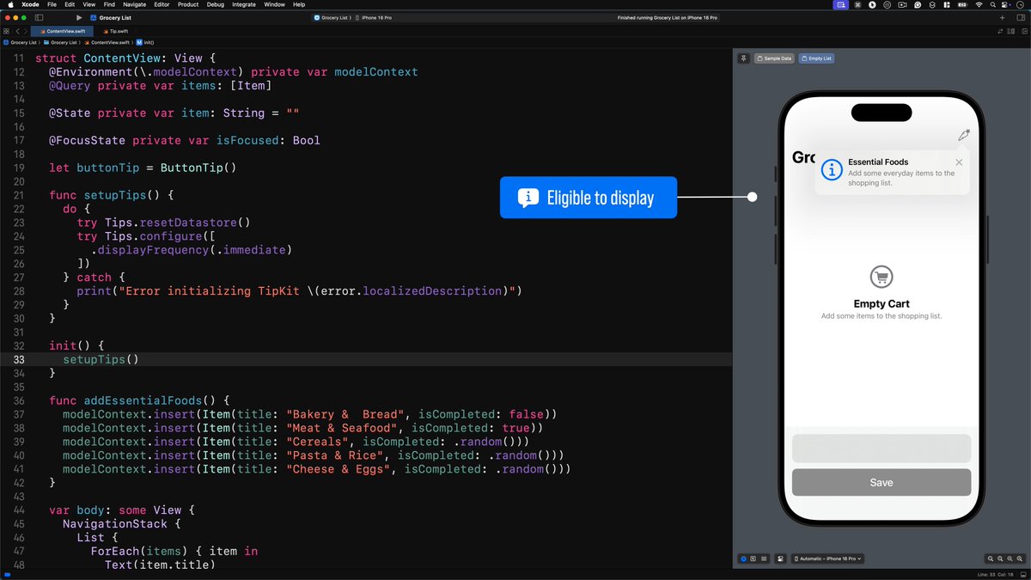The height and width of the screenshot is (580, 1031).
Task: Open Spotlight search in menu bar
Action: pos(992,4)
